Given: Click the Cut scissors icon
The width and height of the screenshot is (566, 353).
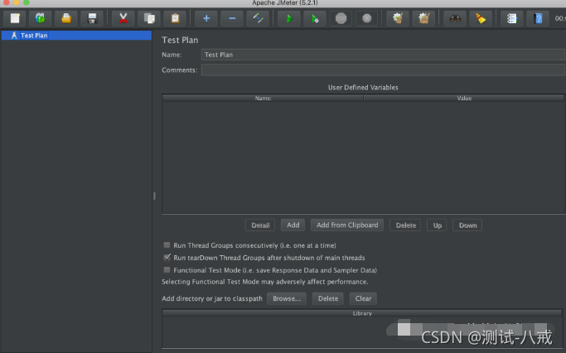Looking at the screenshot, I should point(123,18).
